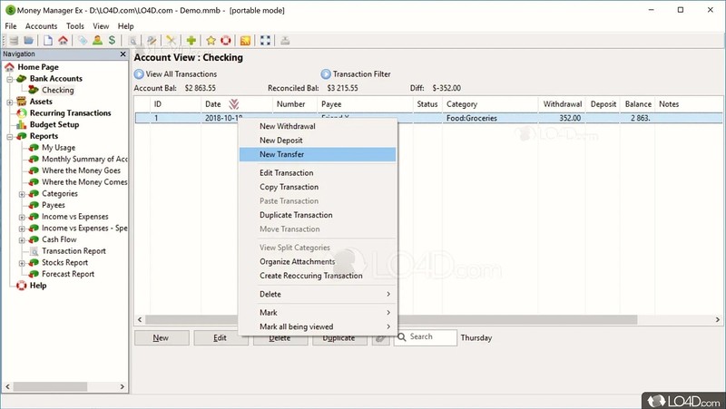
Task: Open the categories tag icon
Action: click(83, 41)
